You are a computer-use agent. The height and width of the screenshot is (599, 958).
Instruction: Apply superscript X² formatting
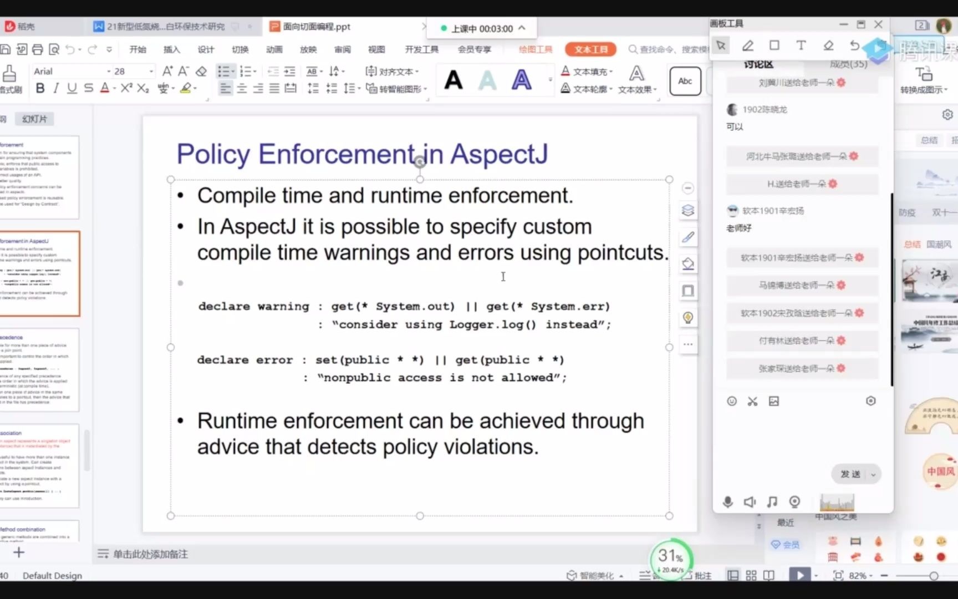tap(127, 88)
